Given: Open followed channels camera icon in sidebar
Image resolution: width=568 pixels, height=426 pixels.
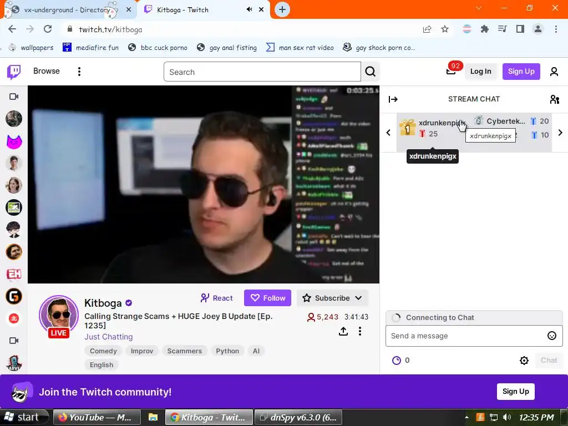Looking at the screenshot, I should tap(14, 97).
